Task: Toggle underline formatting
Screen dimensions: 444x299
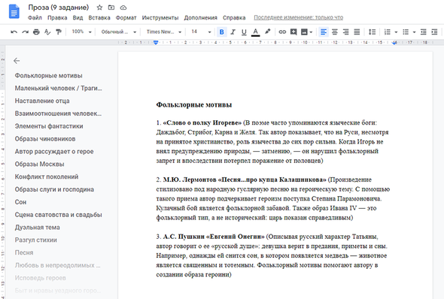Action: pyautogui.click(x=244, y=32)
